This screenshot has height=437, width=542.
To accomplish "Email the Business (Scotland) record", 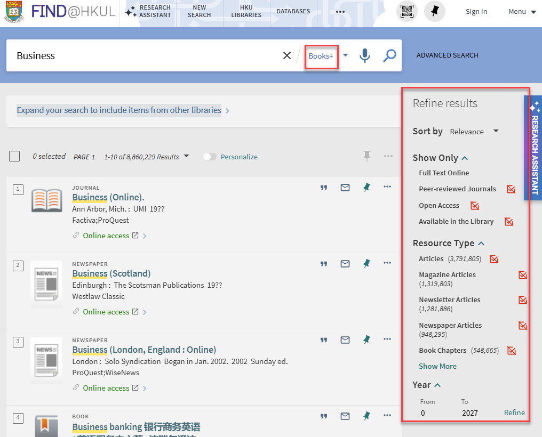I will [x=345, y=263].
